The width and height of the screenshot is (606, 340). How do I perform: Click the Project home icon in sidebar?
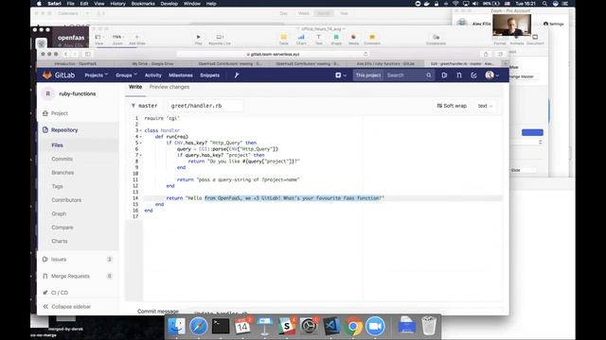tap(45, 113)
